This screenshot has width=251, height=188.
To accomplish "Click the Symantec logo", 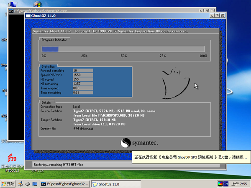I will point(139,143).
